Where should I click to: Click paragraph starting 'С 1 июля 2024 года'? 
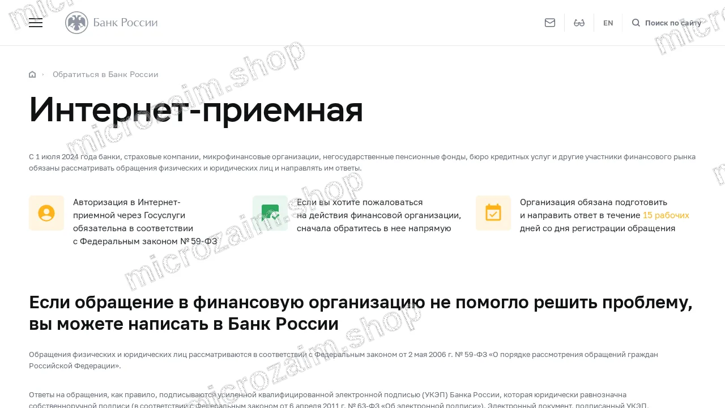(362, 163)
